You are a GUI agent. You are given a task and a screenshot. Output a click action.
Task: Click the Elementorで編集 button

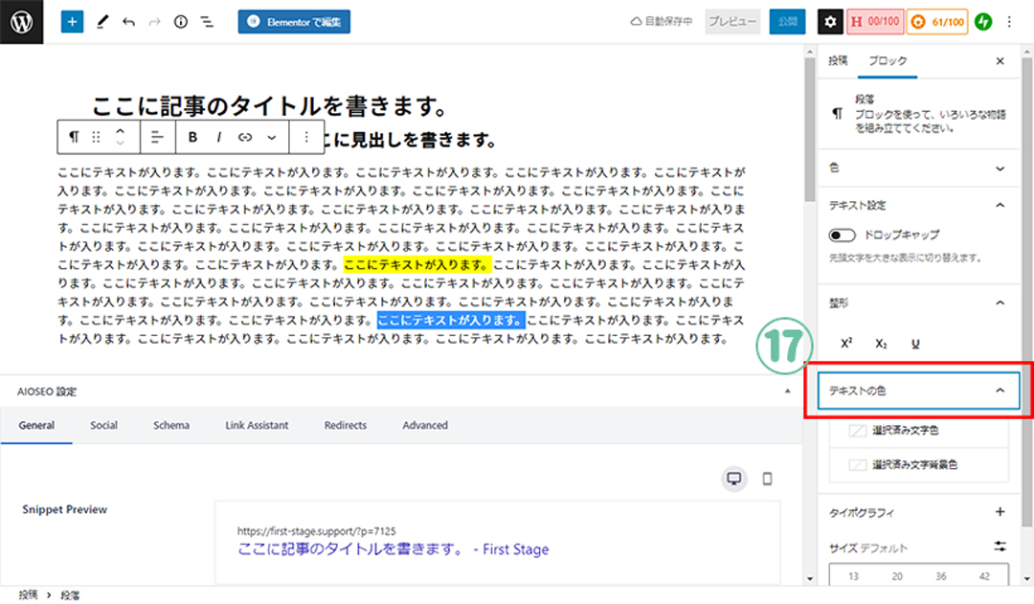[x=294, y=21]
